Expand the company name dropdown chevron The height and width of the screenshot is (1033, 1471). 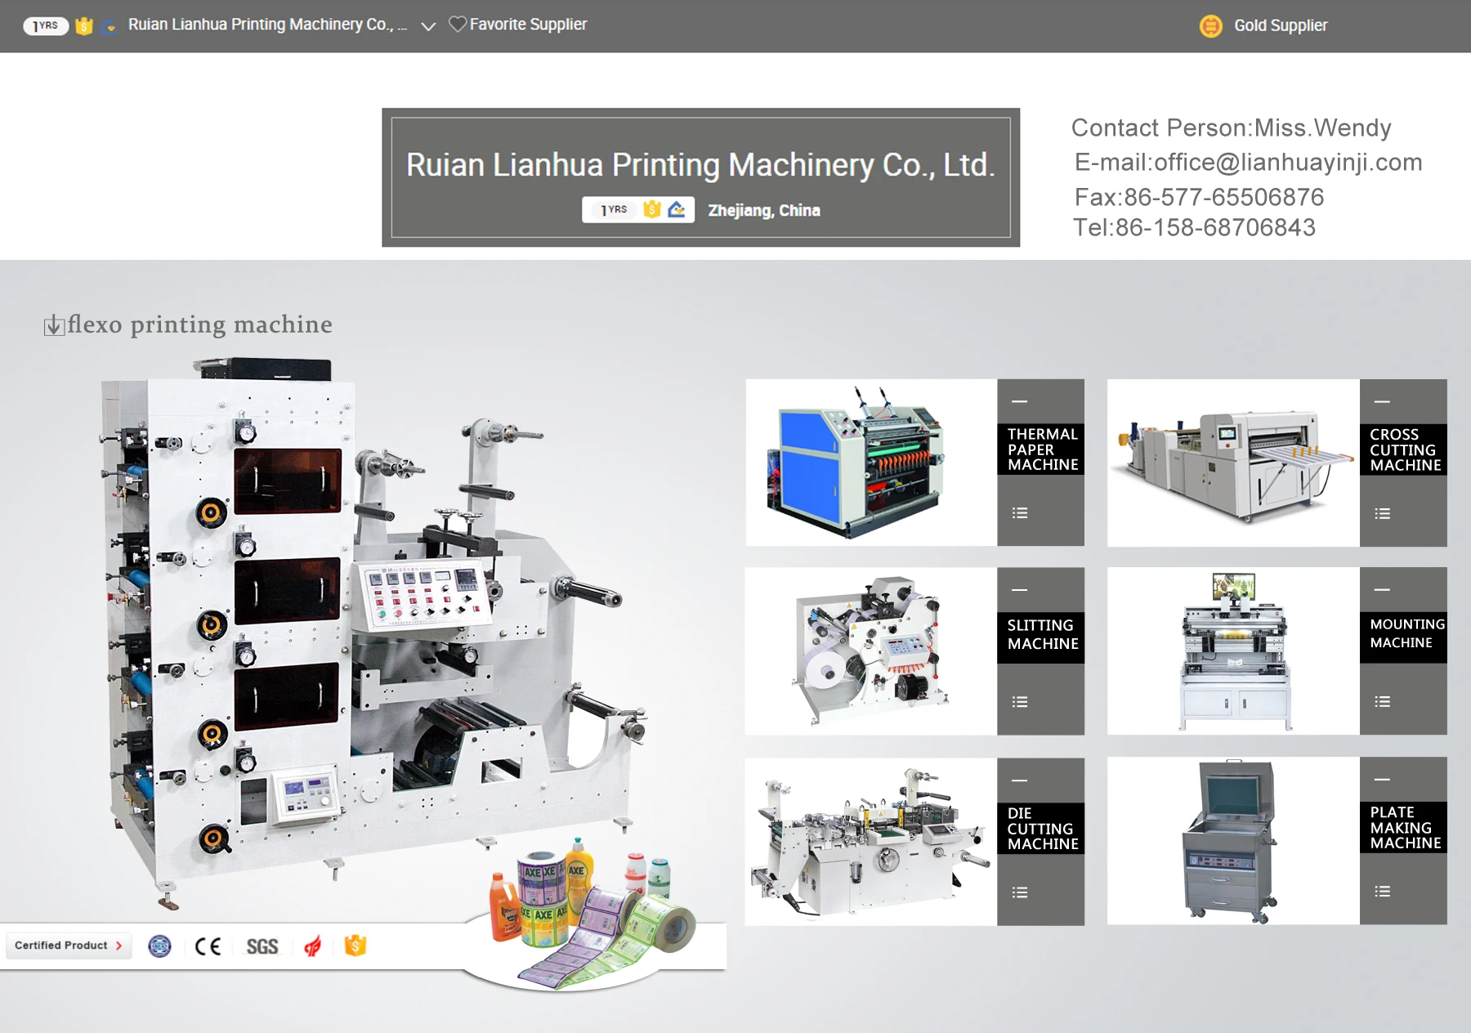coord(427,26)
